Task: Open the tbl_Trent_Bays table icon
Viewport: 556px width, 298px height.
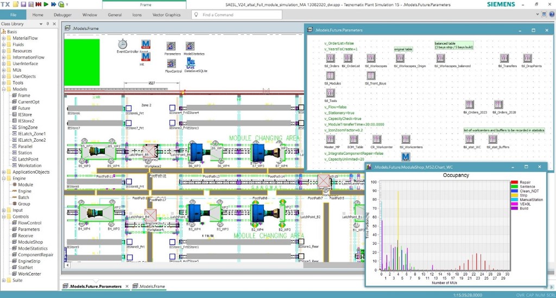Action: 371,75
